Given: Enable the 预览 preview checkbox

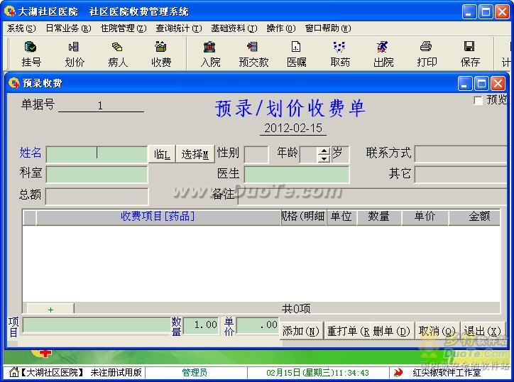Looking at the screenshot, I should pos(479,100).
